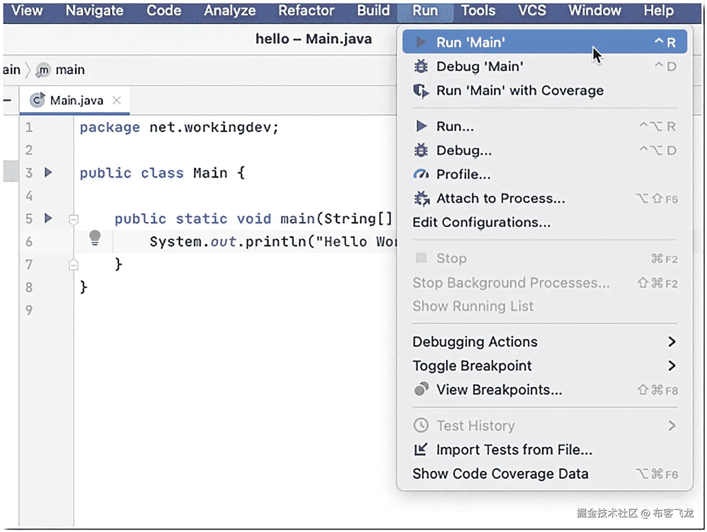Image resolution: width=707 pixels, height=532 pixels.
Task: Open the View menu
Action: 27,11
